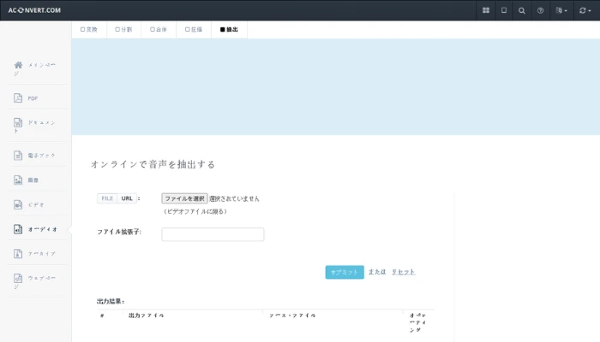Image resolution: width=600 pixels, height=342 pixels.
Task: Select the オーディオ audio icon in sidebar
Action: tap(18, 229)
